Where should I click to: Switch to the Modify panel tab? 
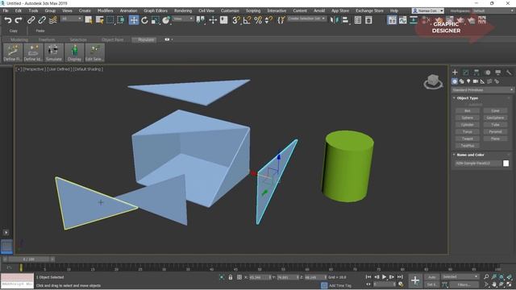coord(466,72)
